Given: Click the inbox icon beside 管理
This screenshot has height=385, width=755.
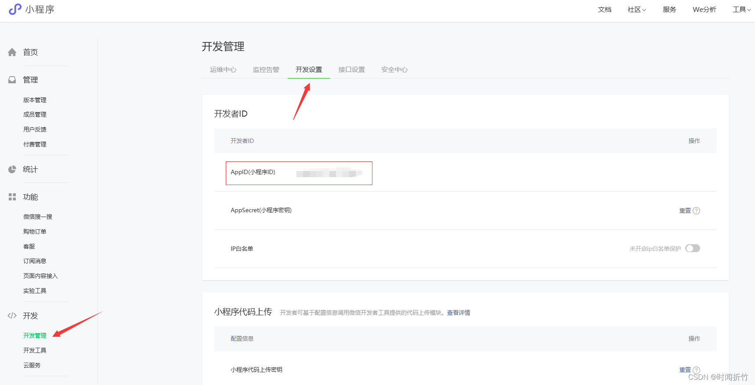Looking at the screenshot, I should (12, 80).
